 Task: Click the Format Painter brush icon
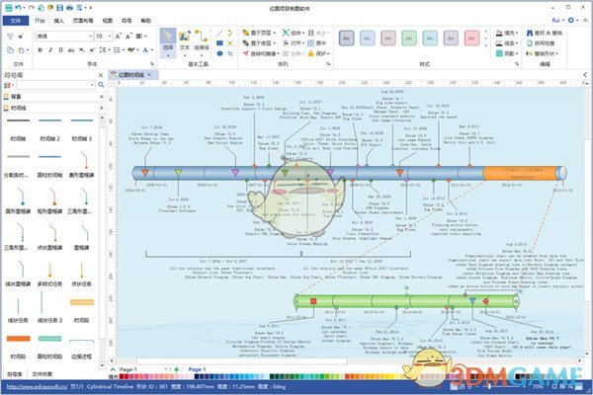(21, 37)
